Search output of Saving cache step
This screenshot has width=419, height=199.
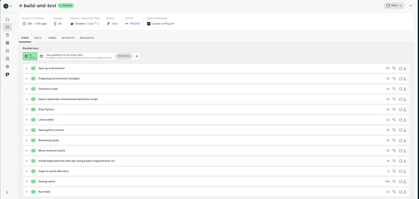394,181
